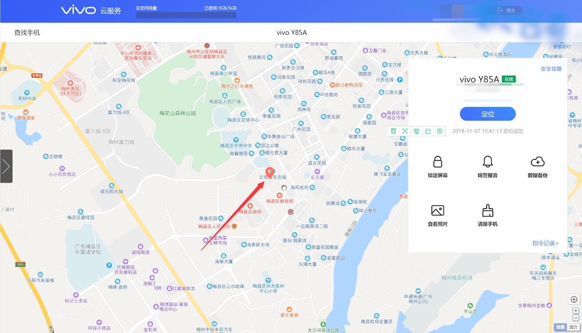Click the green gear settings toolbar icon
Image resolution: width=582 pixels, height=333 pixels.
(x=439, y=131)
